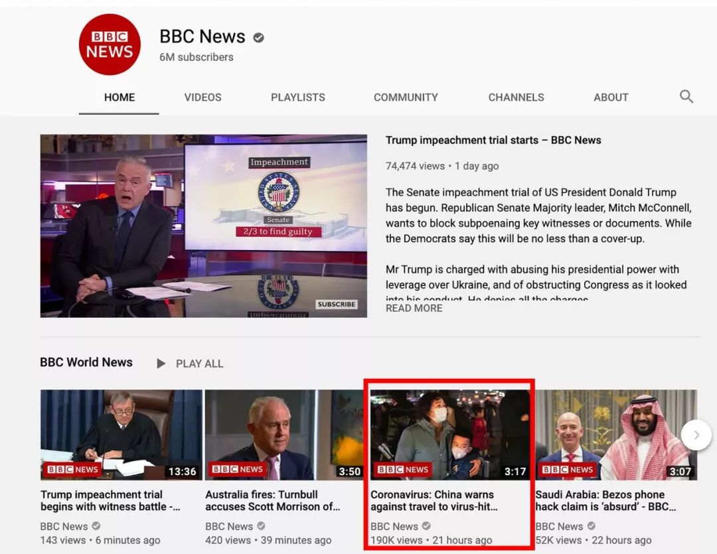Open the BBC World News section heading

coord(86,362)
